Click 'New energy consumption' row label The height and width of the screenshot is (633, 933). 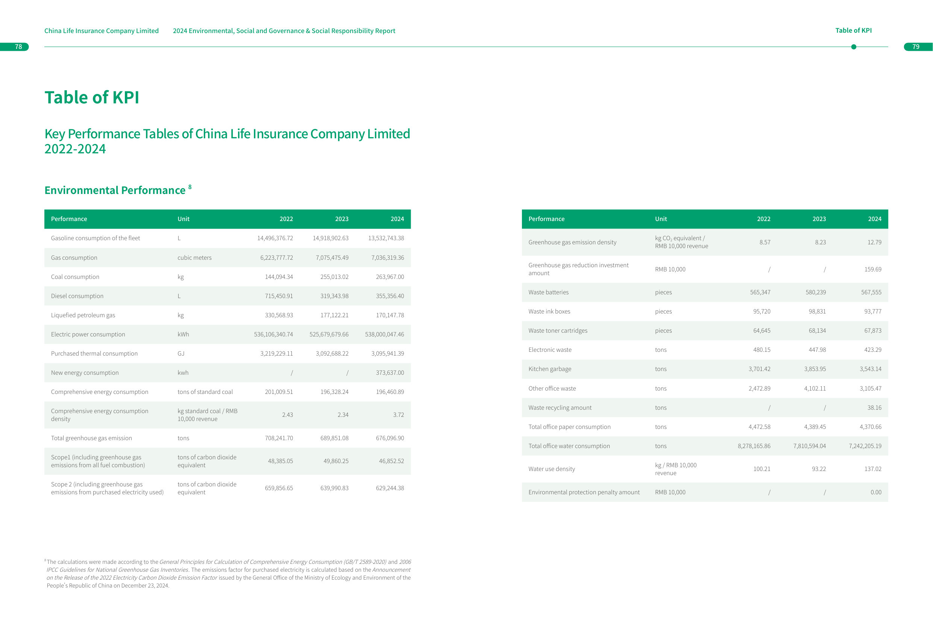[x=85, y=373]
